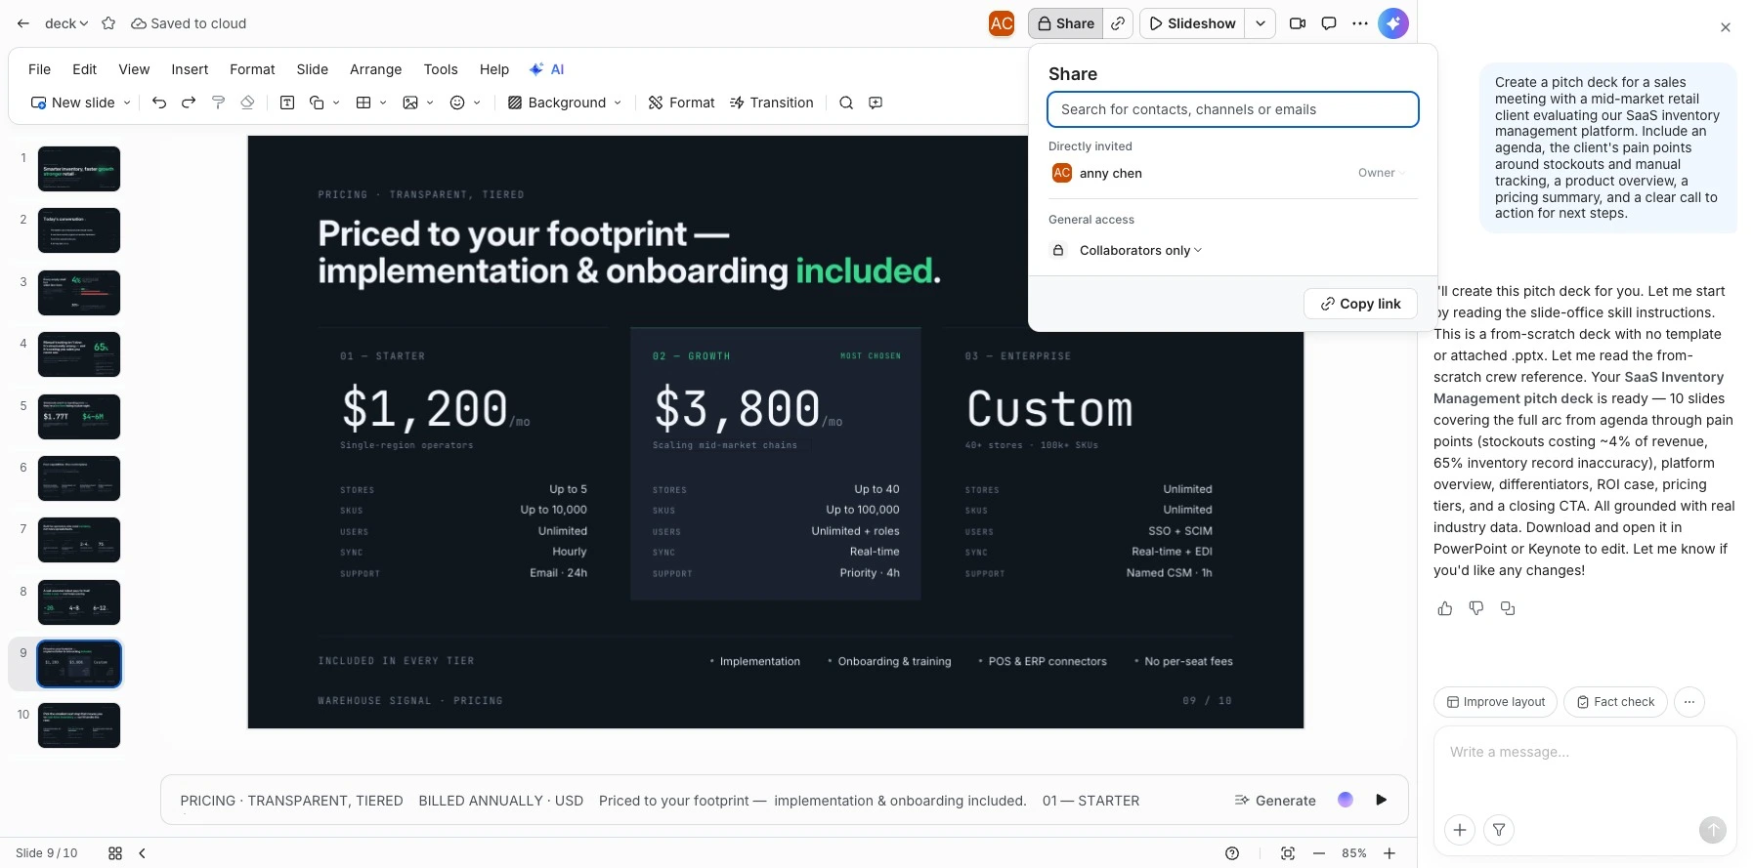Viewport: 1753px width, 868px height.
Task: Copy the AI response
Action: point(1508,608)
